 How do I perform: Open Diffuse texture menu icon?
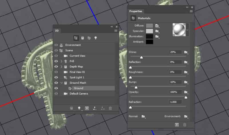point(157,26)
